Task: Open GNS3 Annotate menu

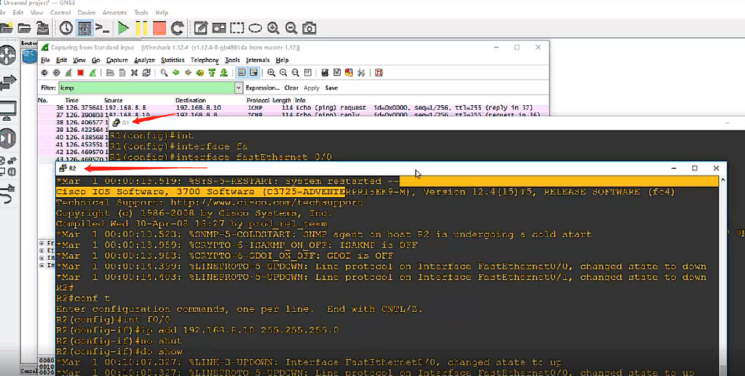Action: coord(115,12)
